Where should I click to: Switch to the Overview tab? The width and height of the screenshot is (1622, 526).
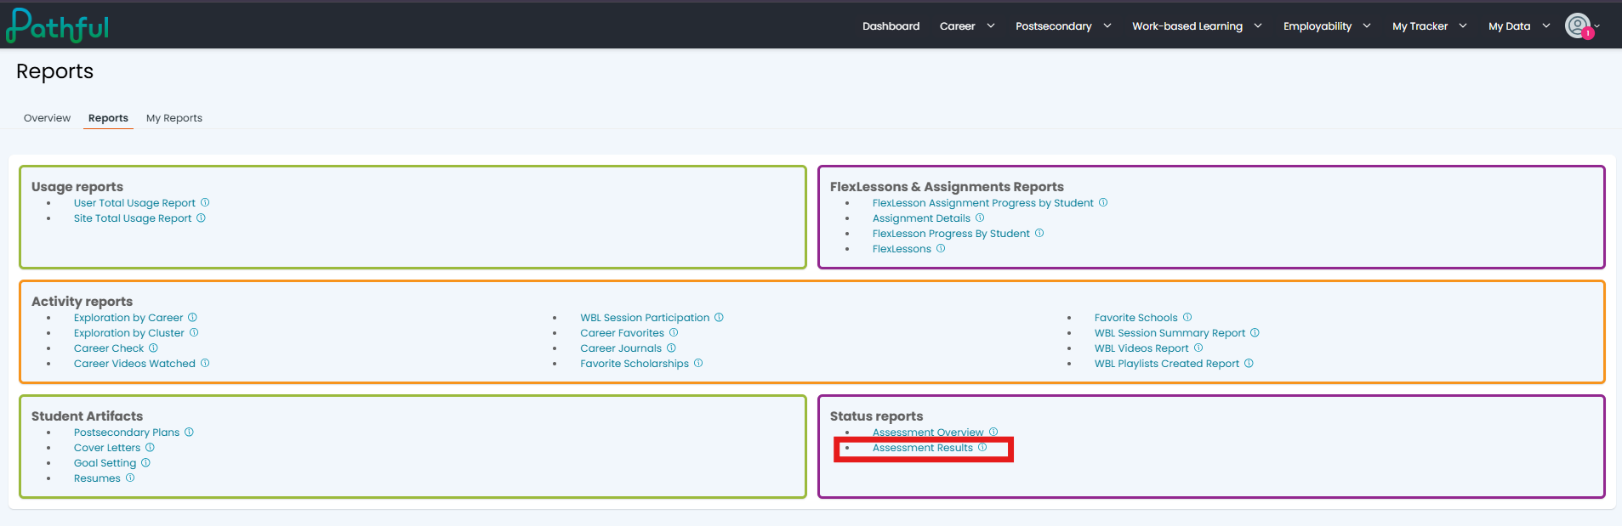tap(47, 118)
